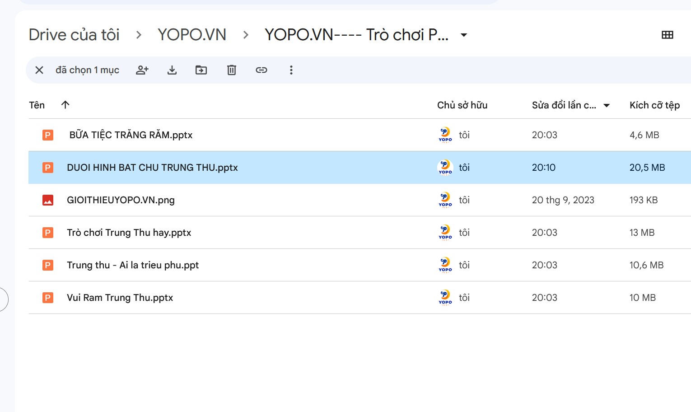Screen dimensions: 691x412
Task: Click the 4,6 MB file size
Action: [644, 135]
